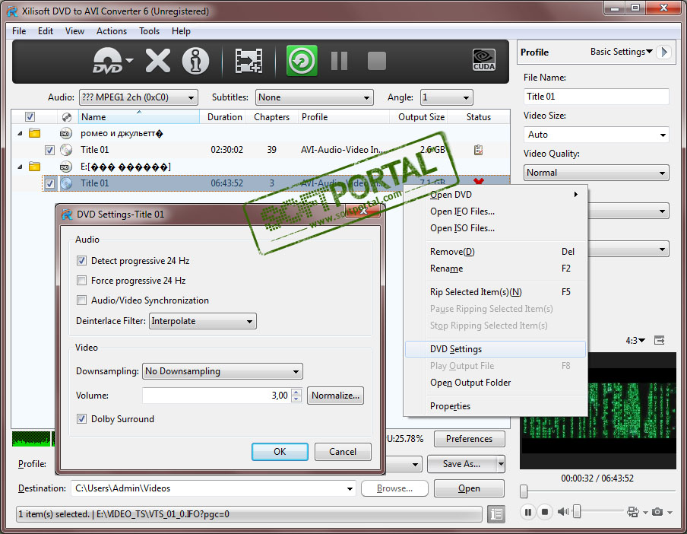This screenshot has height=534, width=687.
Task: Open the Downsampling dropdown
Action: coord(223,371)
